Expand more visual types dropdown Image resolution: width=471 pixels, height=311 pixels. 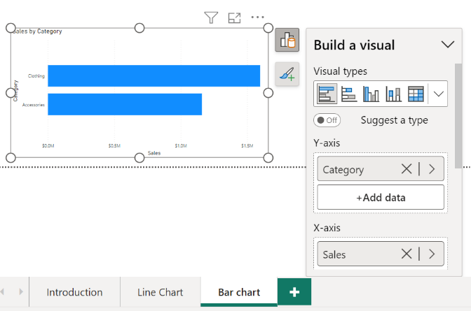439,94
